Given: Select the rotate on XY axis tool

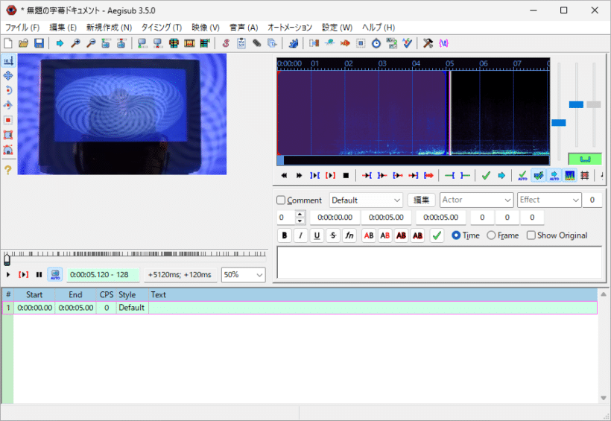Looking at the screenshot, I should click(8, 105).
